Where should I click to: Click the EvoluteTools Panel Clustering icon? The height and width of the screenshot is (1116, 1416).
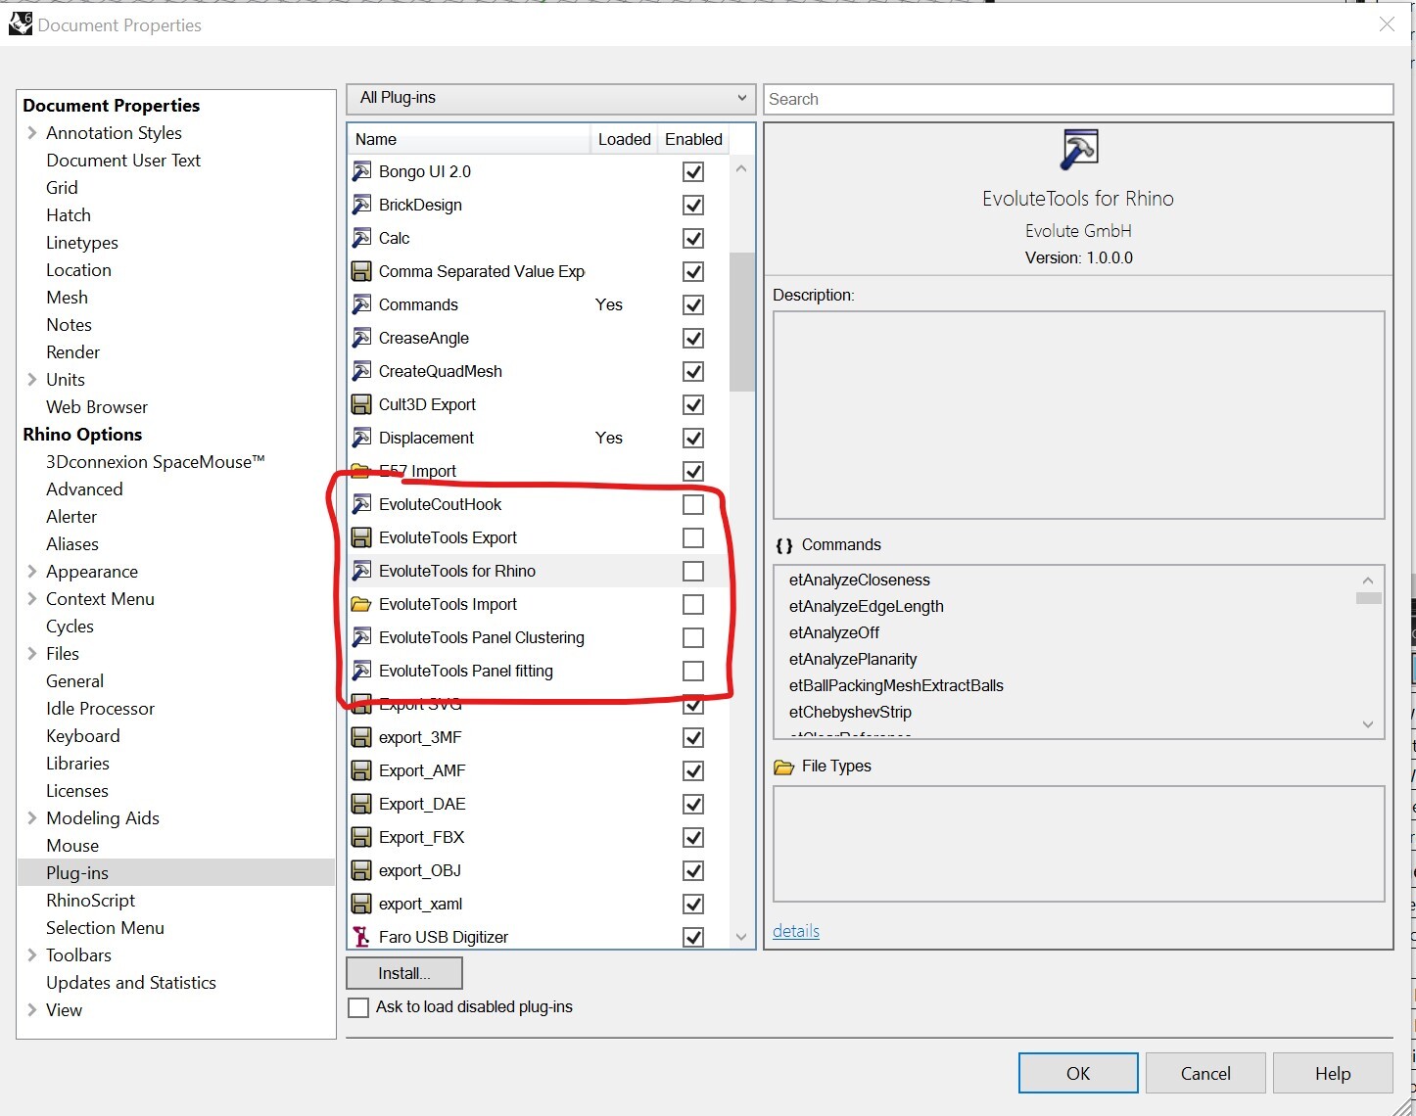(x=361, y=637)
